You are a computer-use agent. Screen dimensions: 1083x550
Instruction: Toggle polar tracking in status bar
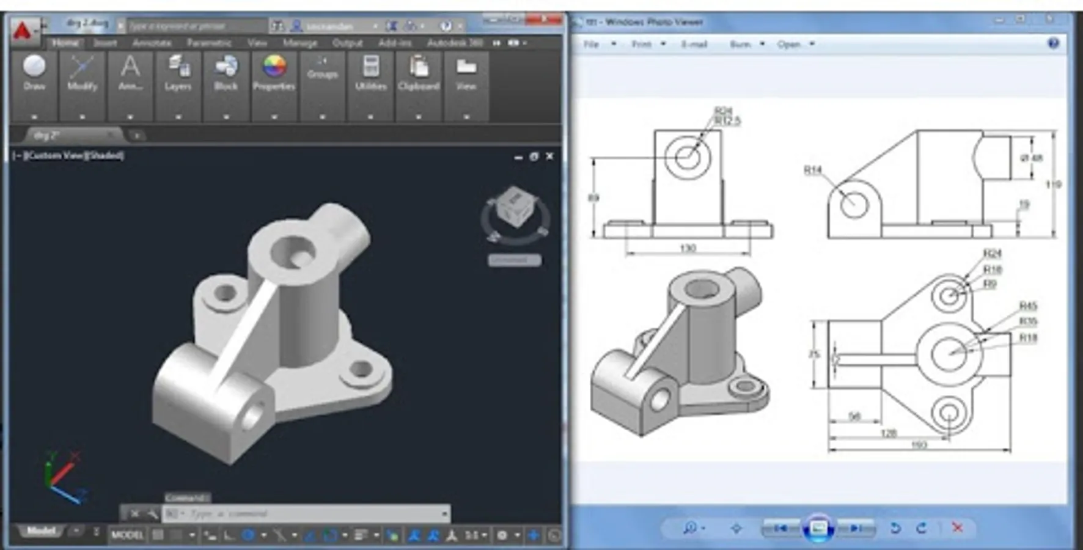click(248, 535)
